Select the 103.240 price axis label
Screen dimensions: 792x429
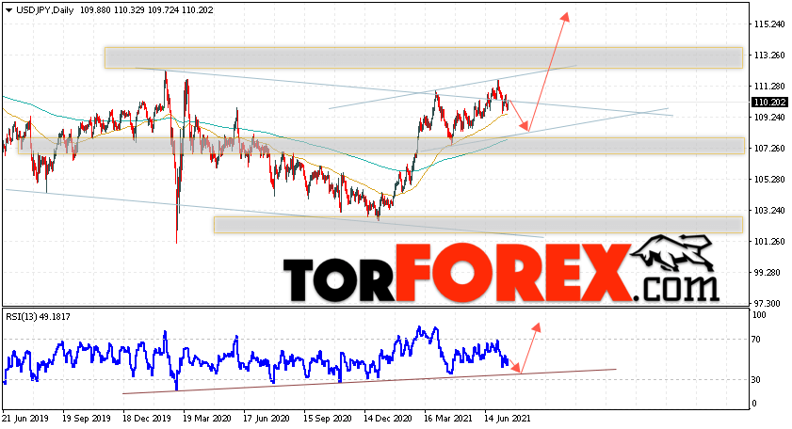[x=769, y=210]
